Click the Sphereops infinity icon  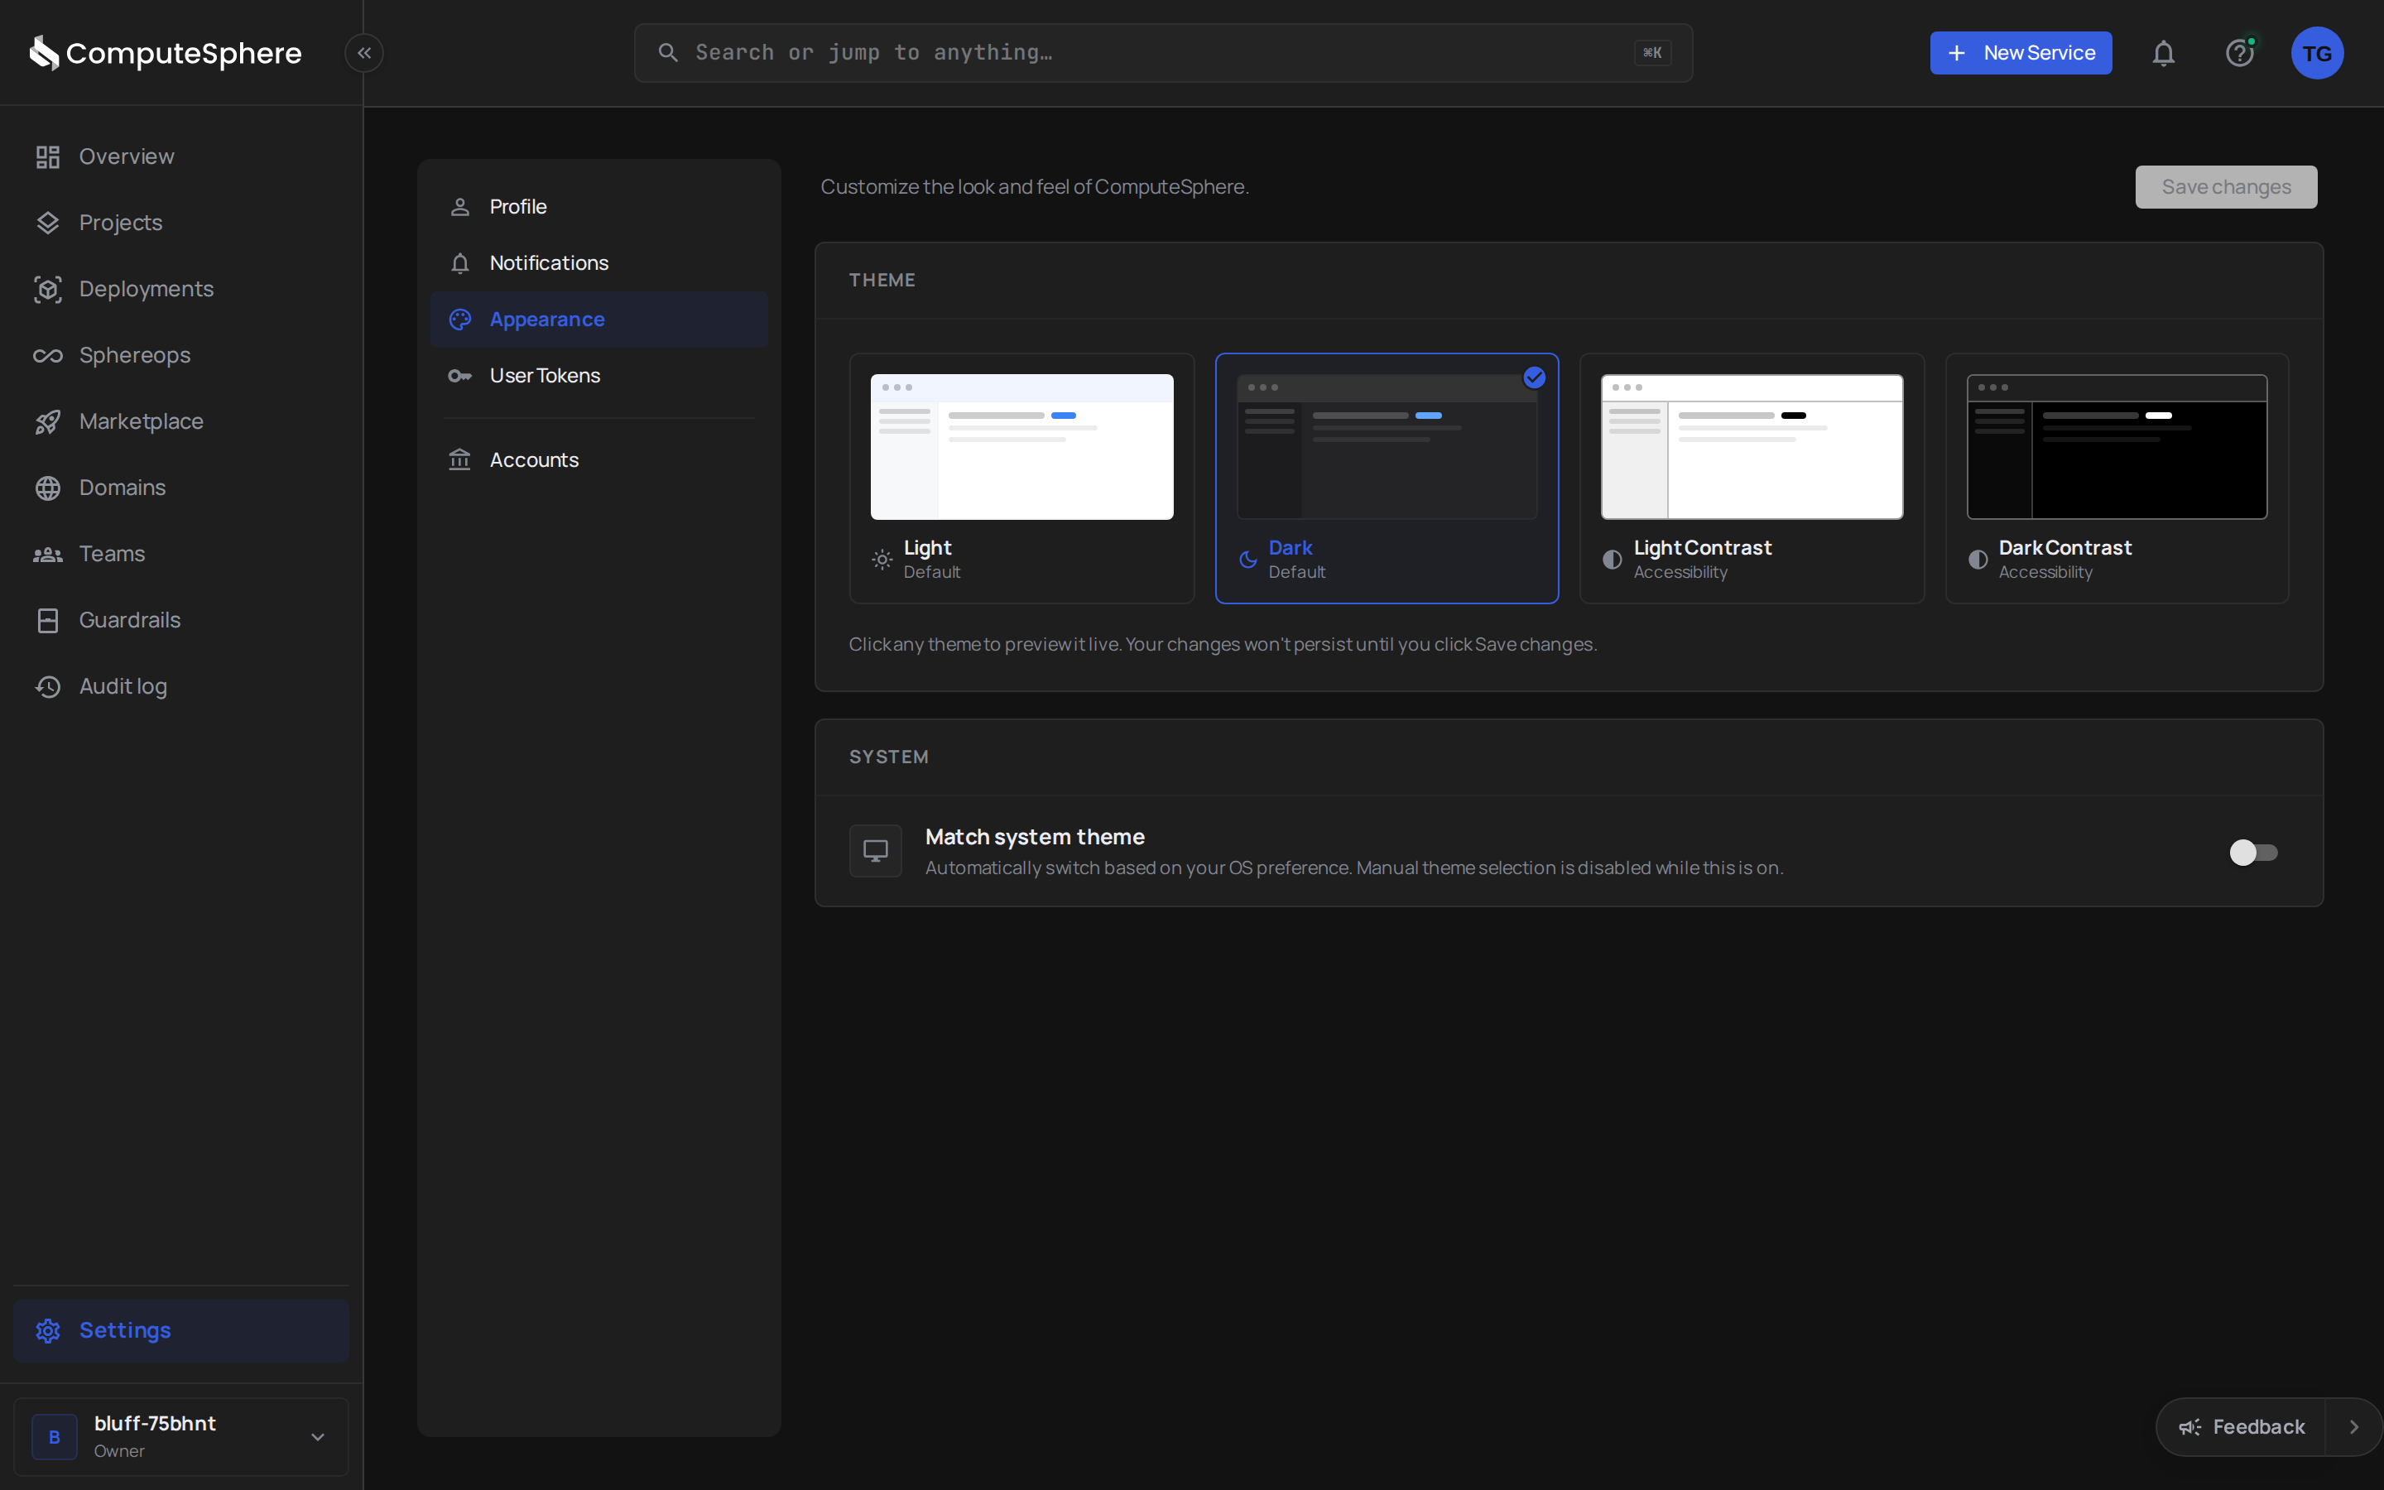pos(47,356)
